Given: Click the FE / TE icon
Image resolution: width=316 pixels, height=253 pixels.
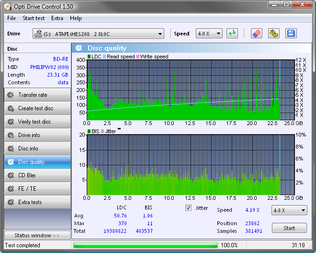Looking at the screenshot, I should click(11, 189).
